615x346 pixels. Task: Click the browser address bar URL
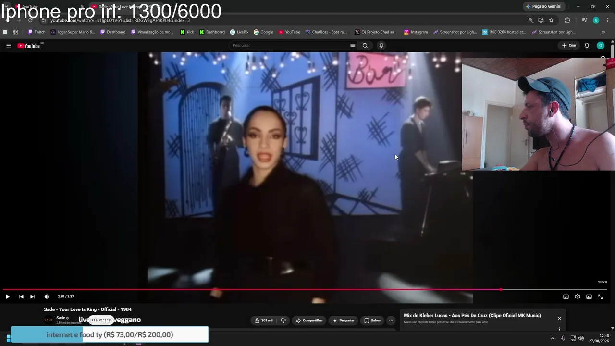pyautogui.click(x=120, y=20)
